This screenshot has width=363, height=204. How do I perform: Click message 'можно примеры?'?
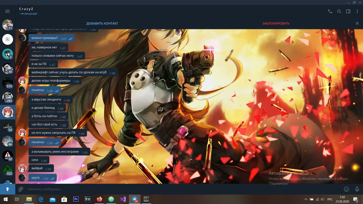click(51, 38)
